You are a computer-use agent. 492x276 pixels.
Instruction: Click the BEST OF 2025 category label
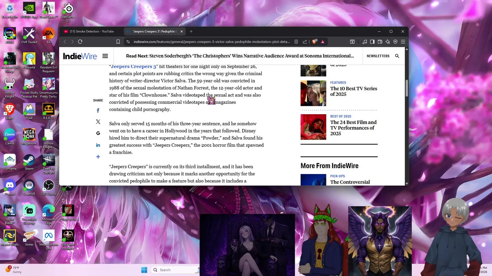[341, 116]
